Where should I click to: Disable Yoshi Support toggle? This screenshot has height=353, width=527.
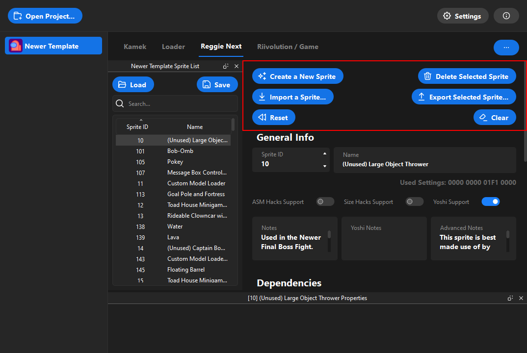(490, 202)
